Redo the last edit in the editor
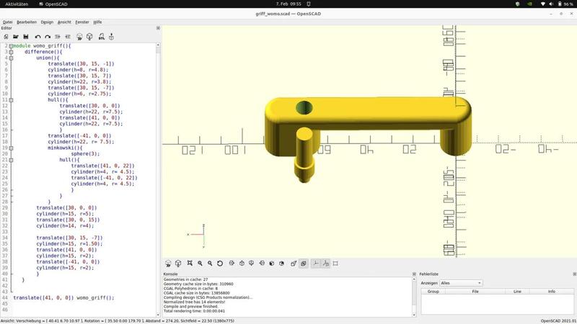The width and height of the screenshot is (577, 324). [x=48, y=37]
